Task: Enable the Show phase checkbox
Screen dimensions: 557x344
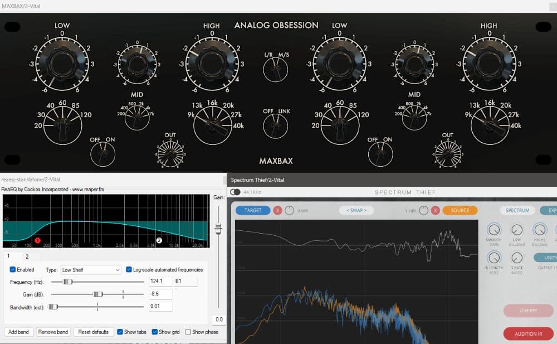Action: pyautogui.click(x=188, y=332)
